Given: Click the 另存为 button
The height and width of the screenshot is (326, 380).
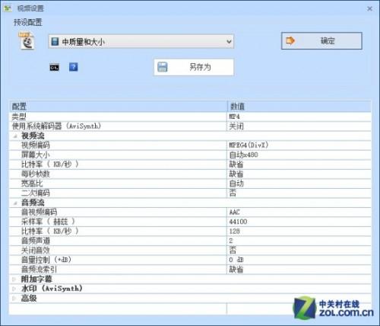Looking at the screenshot, I should click(x=194, y=67).
